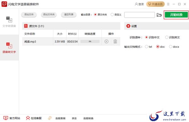Click the green 开始转换 button
Image resolution: width=189 pixels, height=122 pixels.
pyautogui.click(x=176, y=15)
